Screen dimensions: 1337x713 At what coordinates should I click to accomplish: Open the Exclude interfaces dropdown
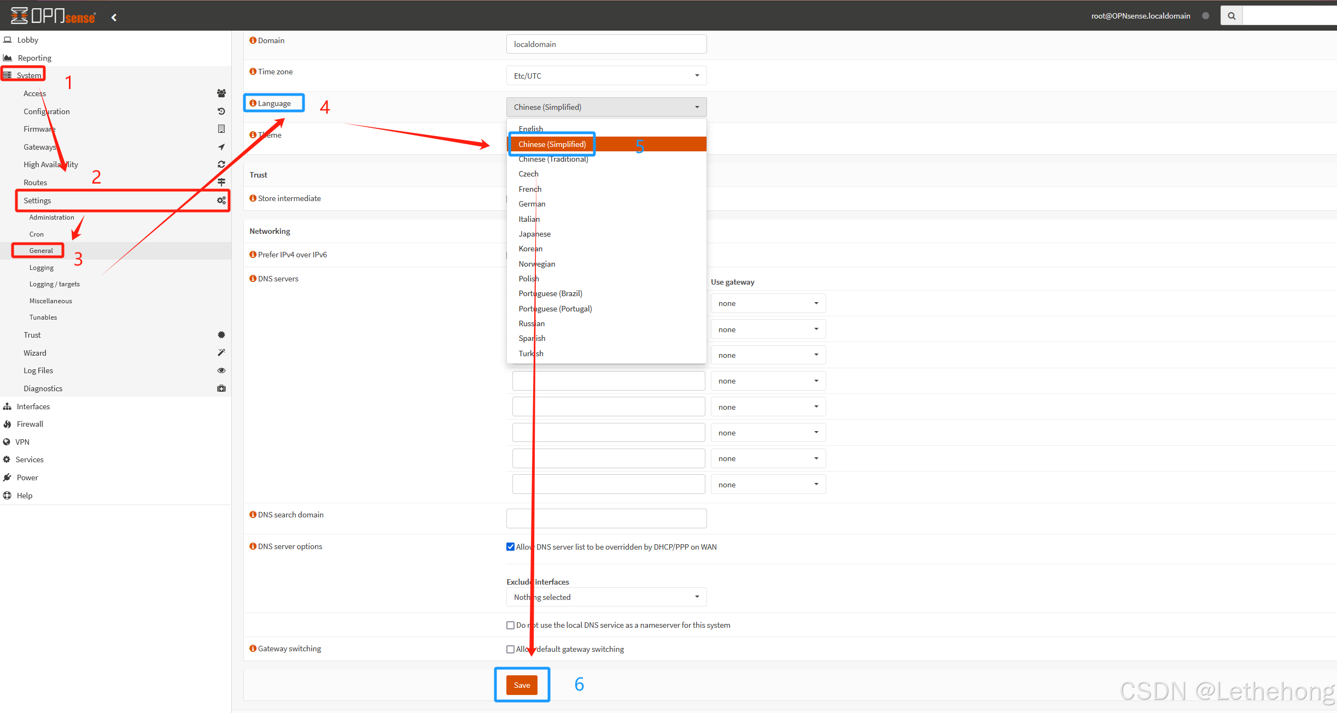(x=606, y=597)
